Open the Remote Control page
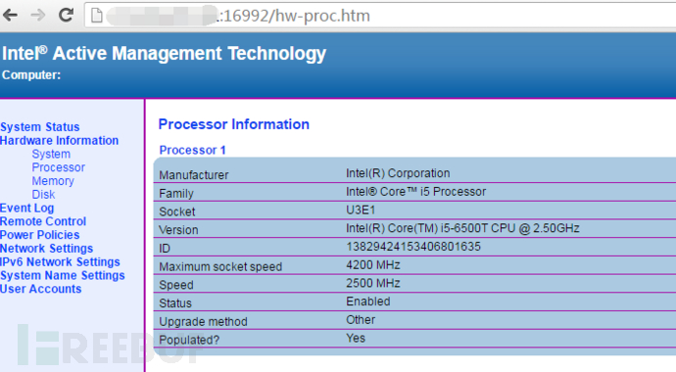The image size is (676, 372). click(43, 221)
